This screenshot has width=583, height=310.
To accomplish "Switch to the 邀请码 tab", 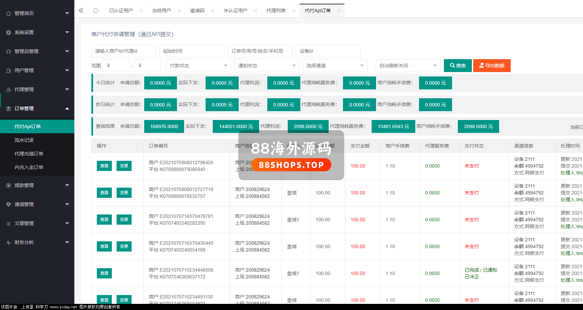I will pyautogui.click(x=197, y=11).
